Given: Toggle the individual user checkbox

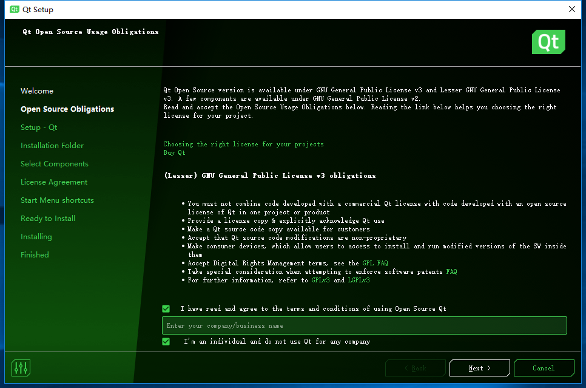Looking at the screenshot, I should (x=166, y=342).
